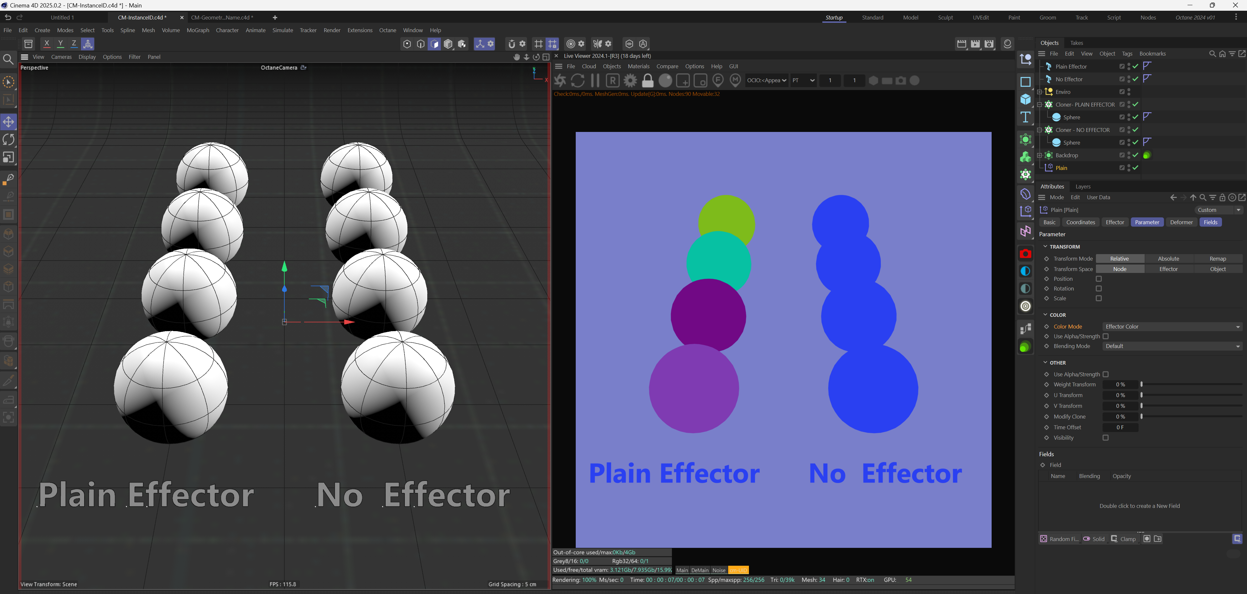Click the Live Viewer settings gear icon
The height and width of the screenshot is (594, 1247).
tap(630, 80)
